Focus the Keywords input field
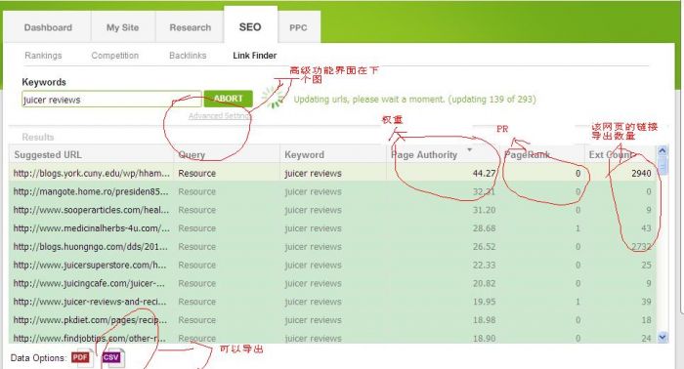 click(111, 100)
